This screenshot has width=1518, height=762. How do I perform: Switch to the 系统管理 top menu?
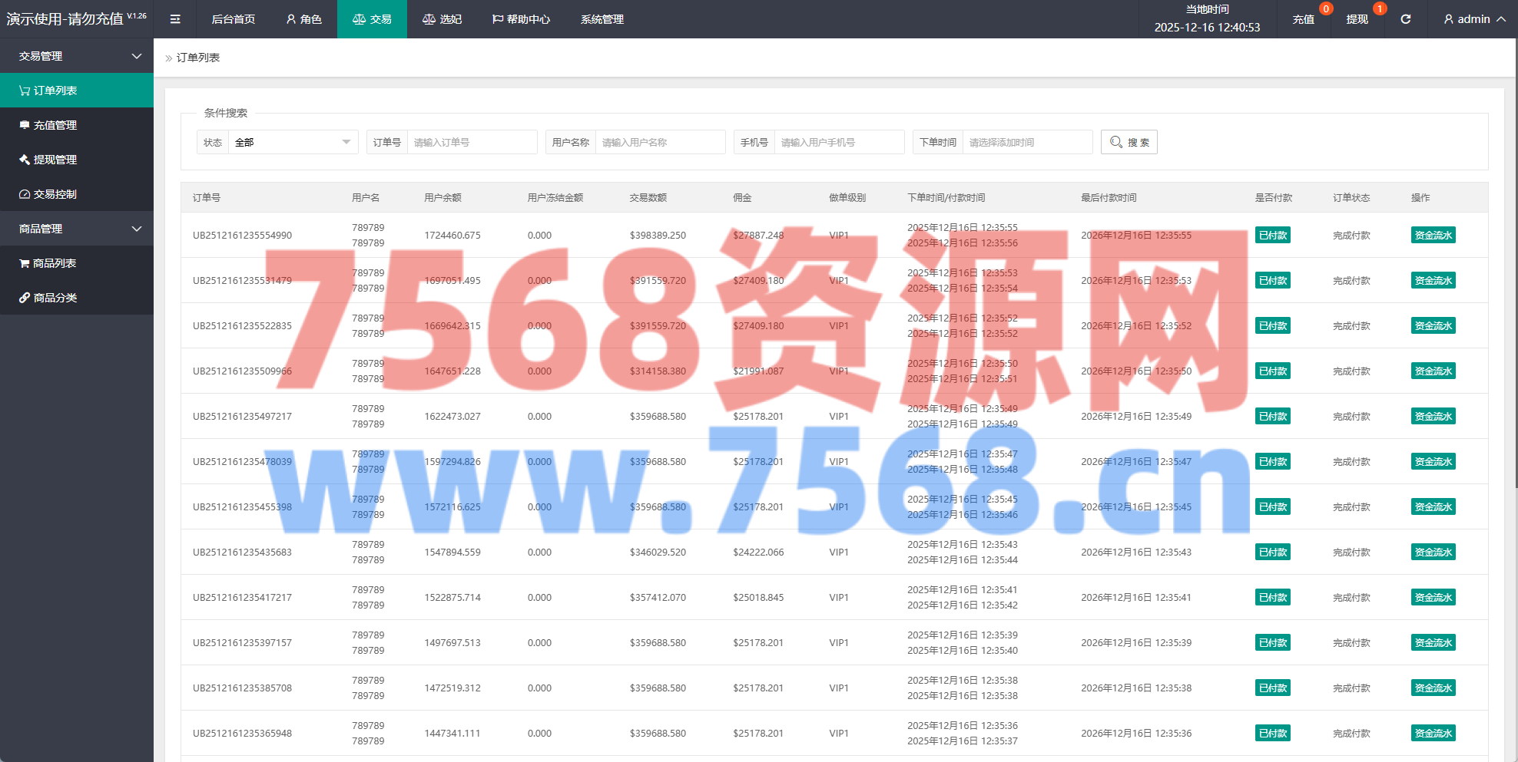(602, 19)
